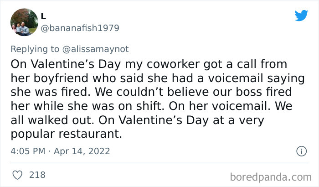Click the info circle icon
Screen dimensions: 319x187
click(300, 151)
